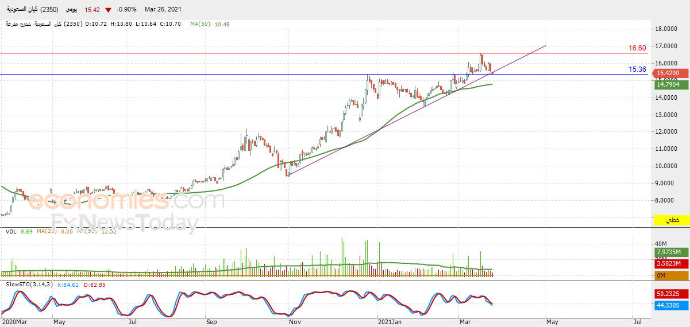Click the volume MA value 12.52

(108, 231)
